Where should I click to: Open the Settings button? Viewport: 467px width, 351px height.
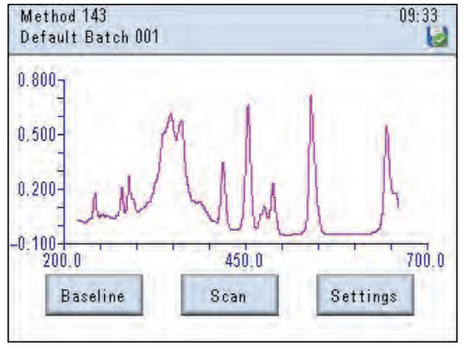click(x=365, y=295)
